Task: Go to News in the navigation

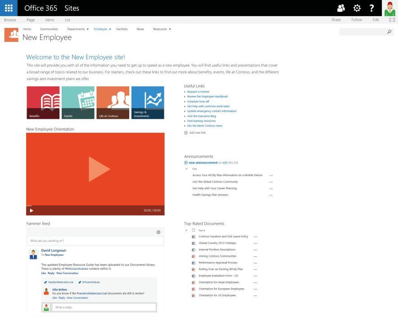Action: point(140,29)
